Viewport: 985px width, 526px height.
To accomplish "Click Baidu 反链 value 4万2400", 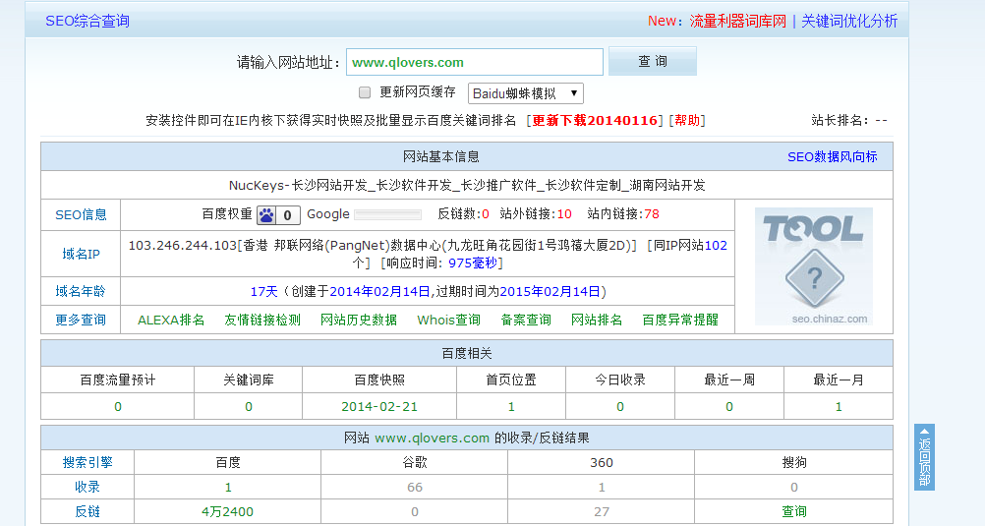I will pyautogui.click(x=227, y=511).
